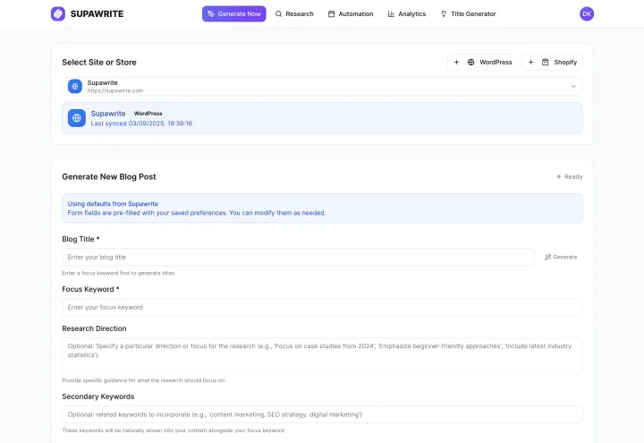Click the Blog Title input field
The height and width of the screenshot is (443, 644).
pos(298,257)
